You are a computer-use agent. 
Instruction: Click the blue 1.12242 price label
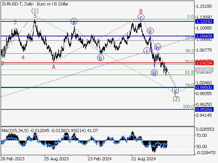204,21
